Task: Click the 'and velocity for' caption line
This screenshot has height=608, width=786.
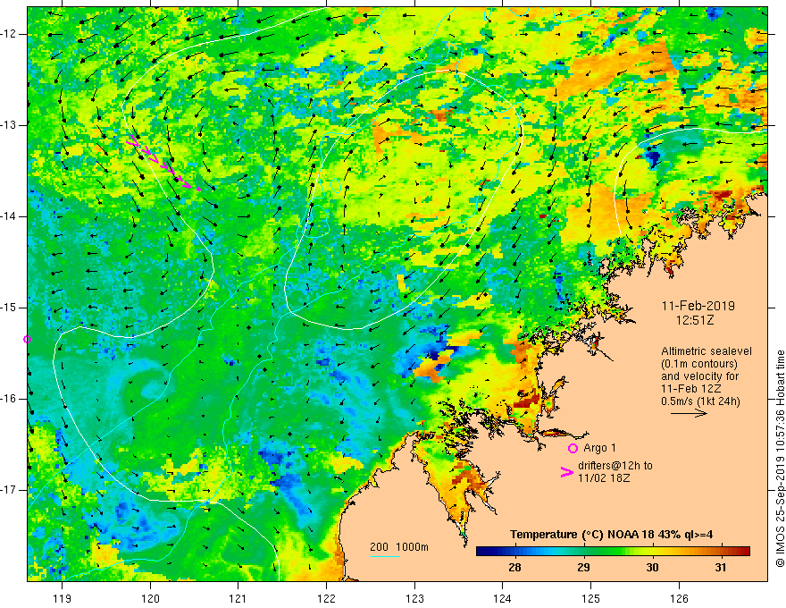Action: (699, 376)
